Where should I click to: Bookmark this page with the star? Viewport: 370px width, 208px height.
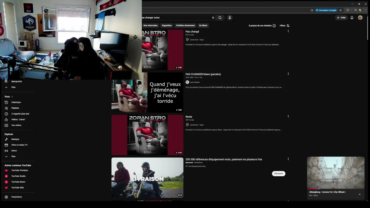(x=341, y=10)
